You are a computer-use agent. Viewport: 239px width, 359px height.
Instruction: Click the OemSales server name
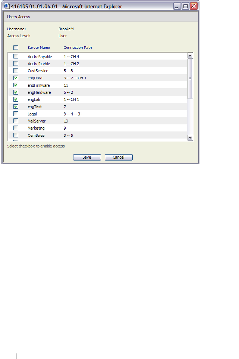point(36,135)
